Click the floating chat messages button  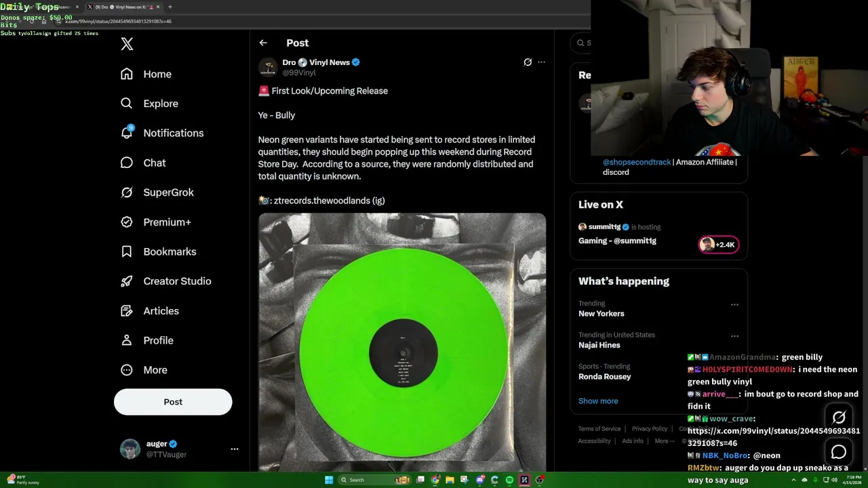839,451
